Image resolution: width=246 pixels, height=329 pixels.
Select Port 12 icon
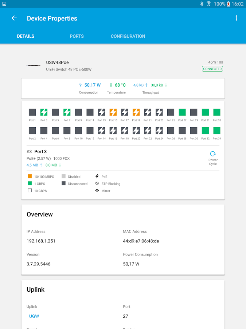click(x=90, y=131)
